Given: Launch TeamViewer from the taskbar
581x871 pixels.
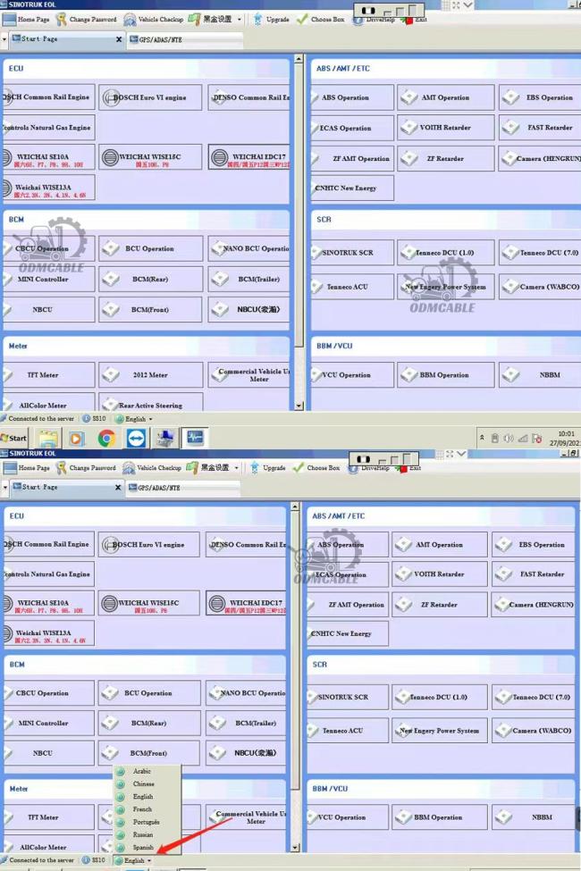Looking at the screenshot, I should click(x=135, y=438).
